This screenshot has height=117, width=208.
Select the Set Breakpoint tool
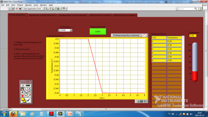pos(22,96)
